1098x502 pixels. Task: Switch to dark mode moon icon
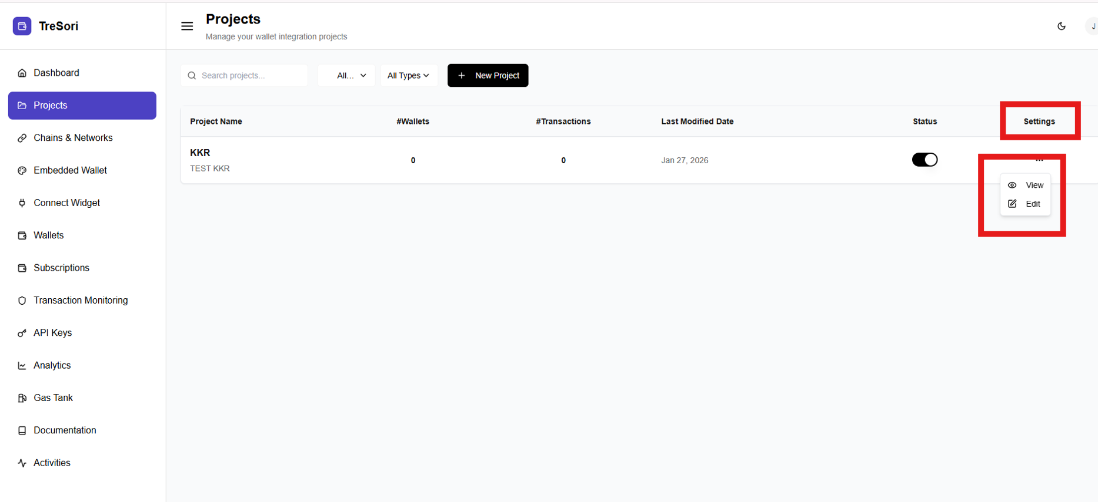click(x=1061, y=26)
